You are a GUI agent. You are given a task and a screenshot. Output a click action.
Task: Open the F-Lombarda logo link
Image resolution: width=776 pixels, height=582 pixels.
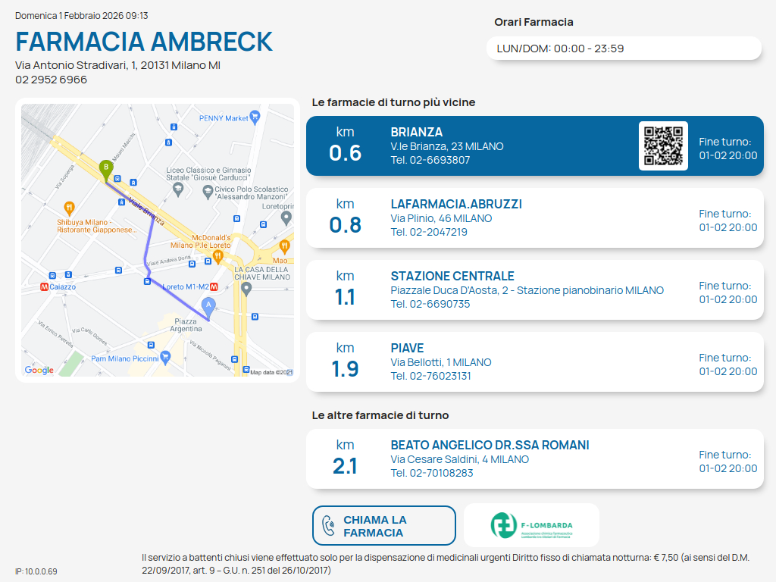click(531, 525)
